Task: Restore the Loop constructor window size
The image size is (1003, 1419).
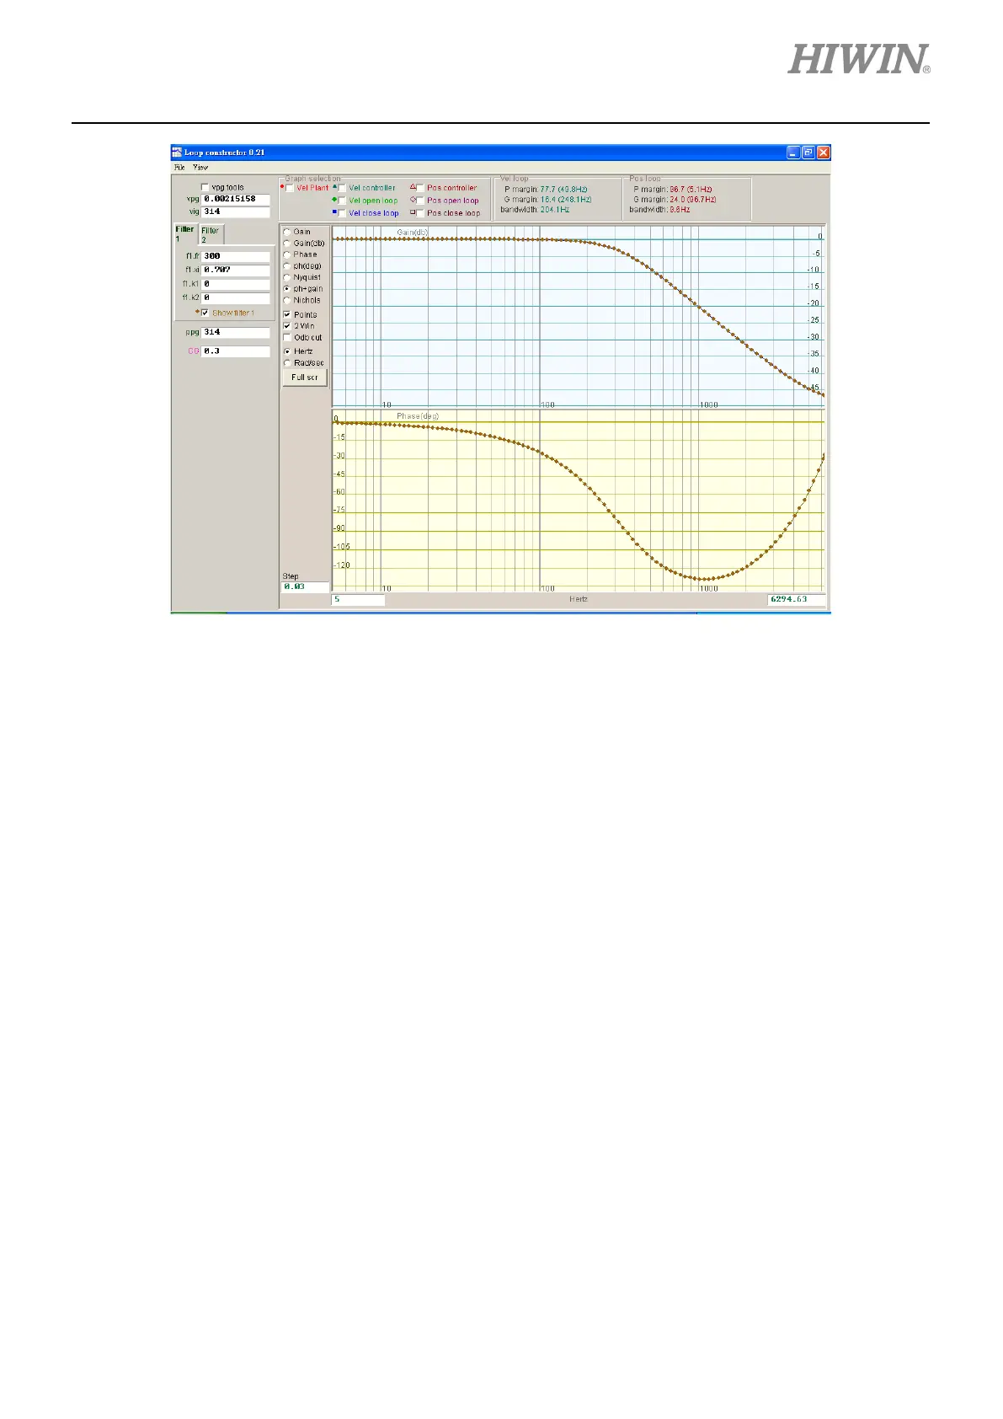Action: click(808, 153)
